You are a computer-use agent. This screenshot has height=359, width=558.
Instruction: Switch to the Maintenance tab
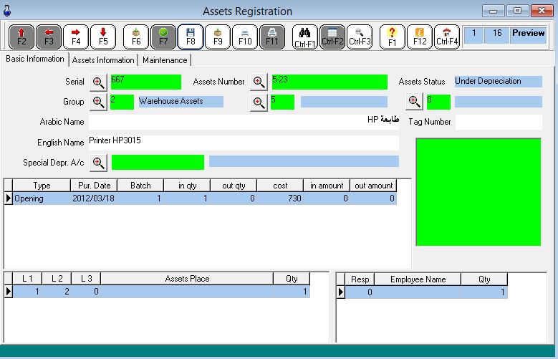pos(164,60)
